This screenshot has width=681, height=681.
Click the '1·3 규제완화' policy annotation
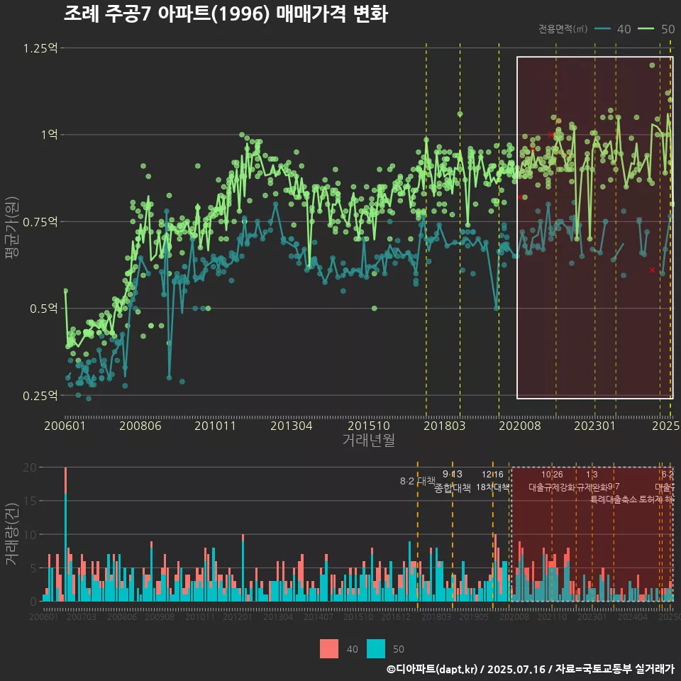592,481
